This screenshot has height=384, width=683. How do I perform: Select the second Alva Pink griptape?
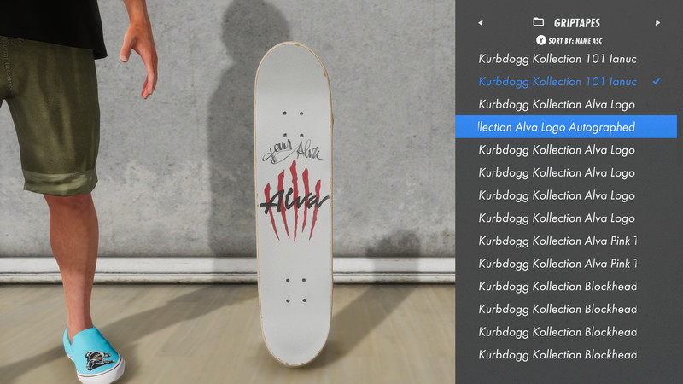pos(557,264)
